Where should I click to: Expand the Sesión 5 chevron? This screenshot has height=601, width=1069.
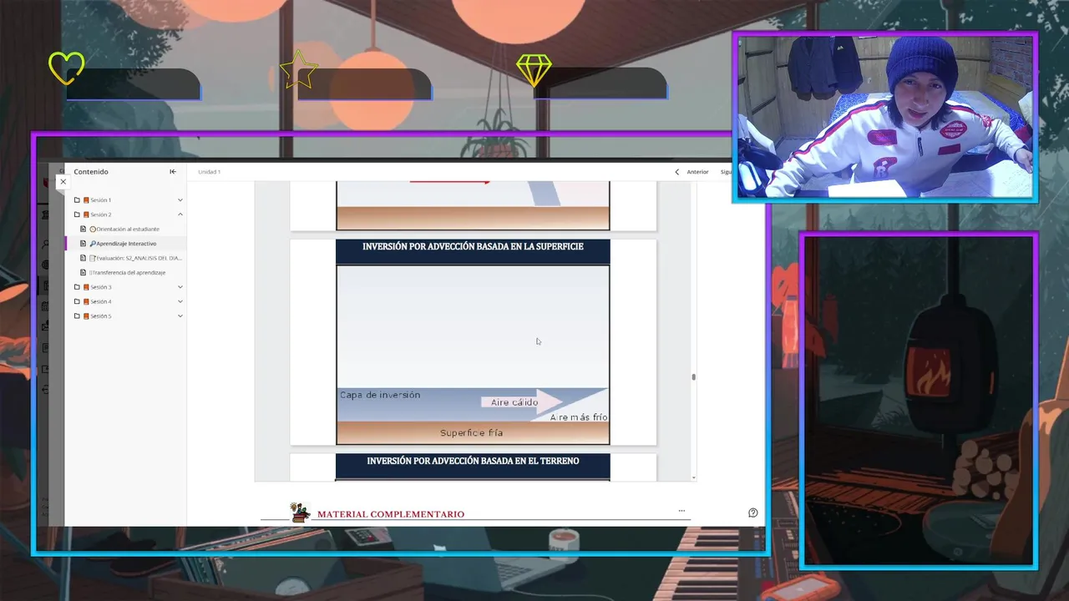[x=180, y=316]
